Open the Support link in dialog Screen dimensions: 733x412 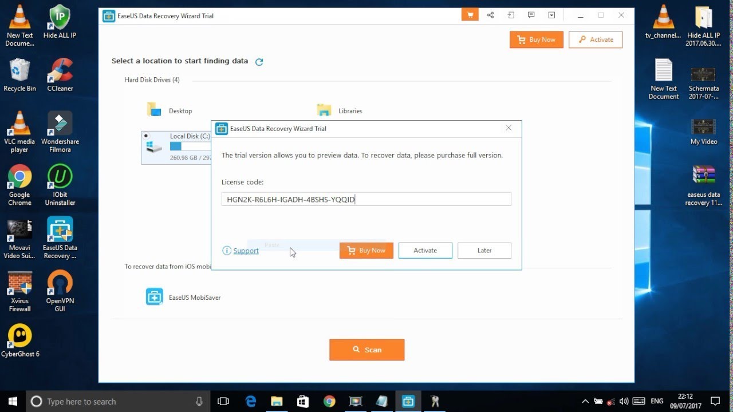(x=246, y=251)
